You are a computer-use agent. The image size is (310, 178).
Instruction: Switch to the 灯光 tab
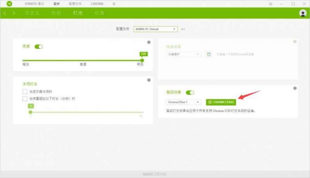tap(77, 13)
